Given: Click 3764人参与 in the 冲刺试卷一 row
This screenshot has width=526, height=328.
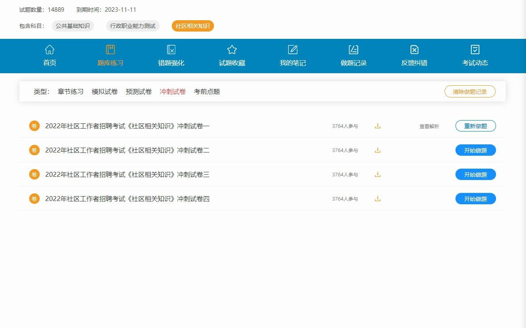Looking at the screenshot, I should [345, 126].
